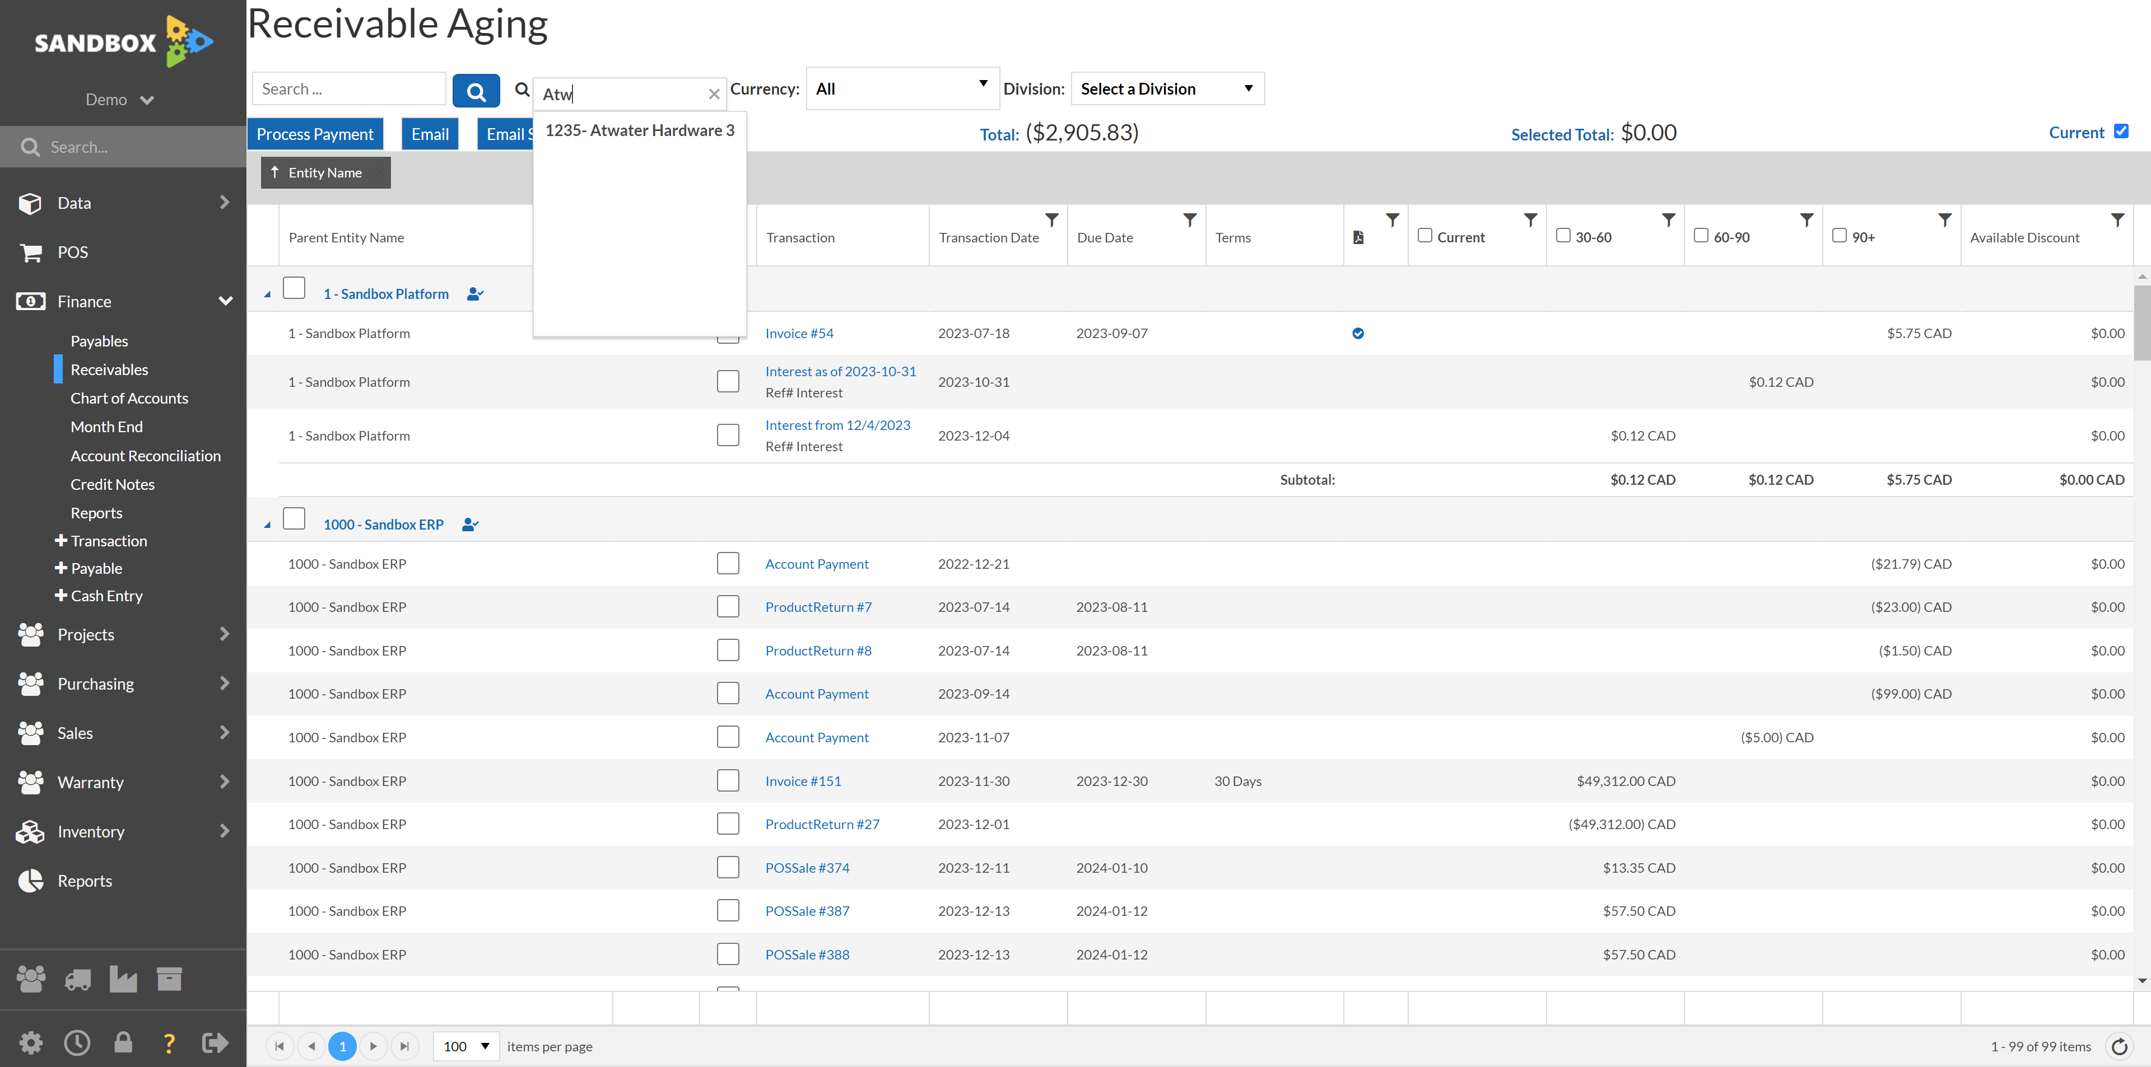
Task: Click the document icon column header
Action: click(1358, 238)
